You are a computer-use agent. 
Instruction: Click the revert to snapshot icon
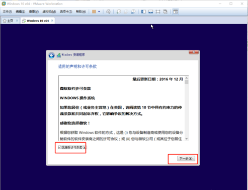(x=126, y=12)
